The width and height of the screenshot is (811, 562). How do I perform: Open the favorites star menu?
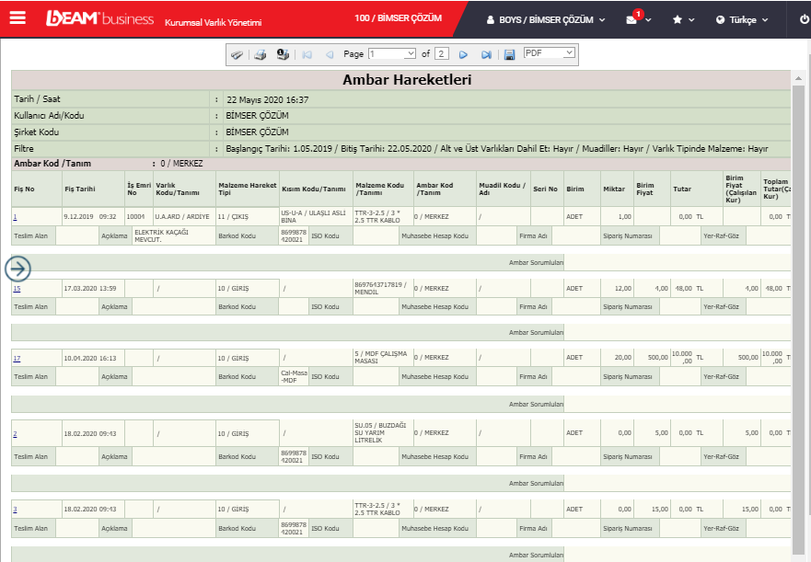[x=682, y=19]
